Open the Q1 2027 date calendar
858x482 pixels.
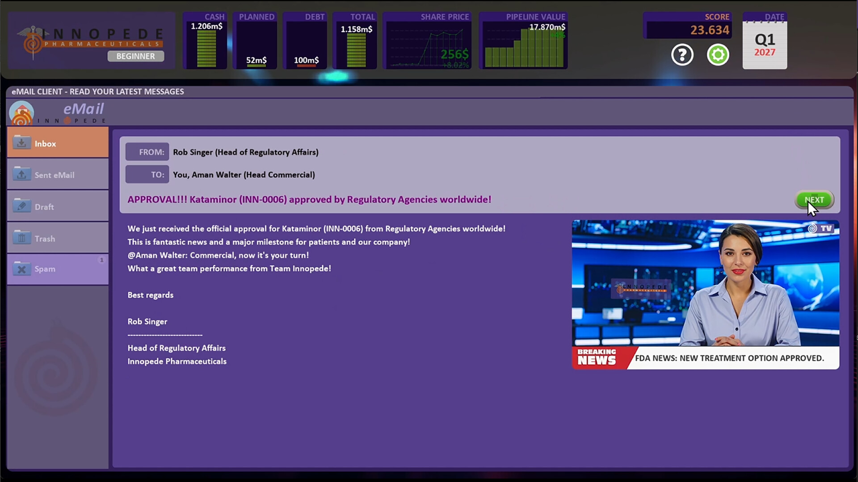pyautogui.click(x=764, y=43)
